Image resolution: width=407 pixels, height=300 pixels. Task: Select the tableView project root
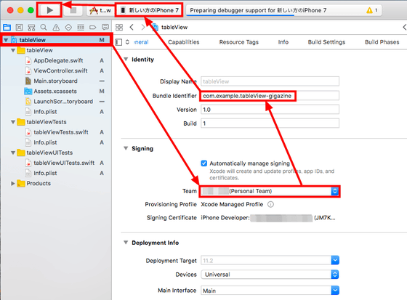56,40
